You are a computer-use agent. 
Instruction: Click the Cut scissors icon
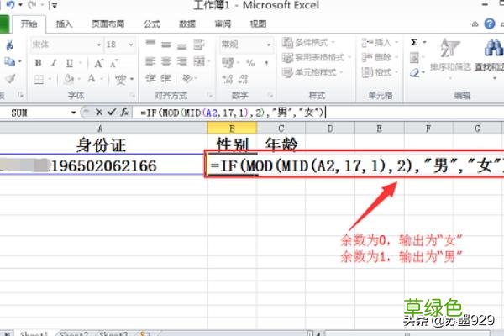pos(10,44)
